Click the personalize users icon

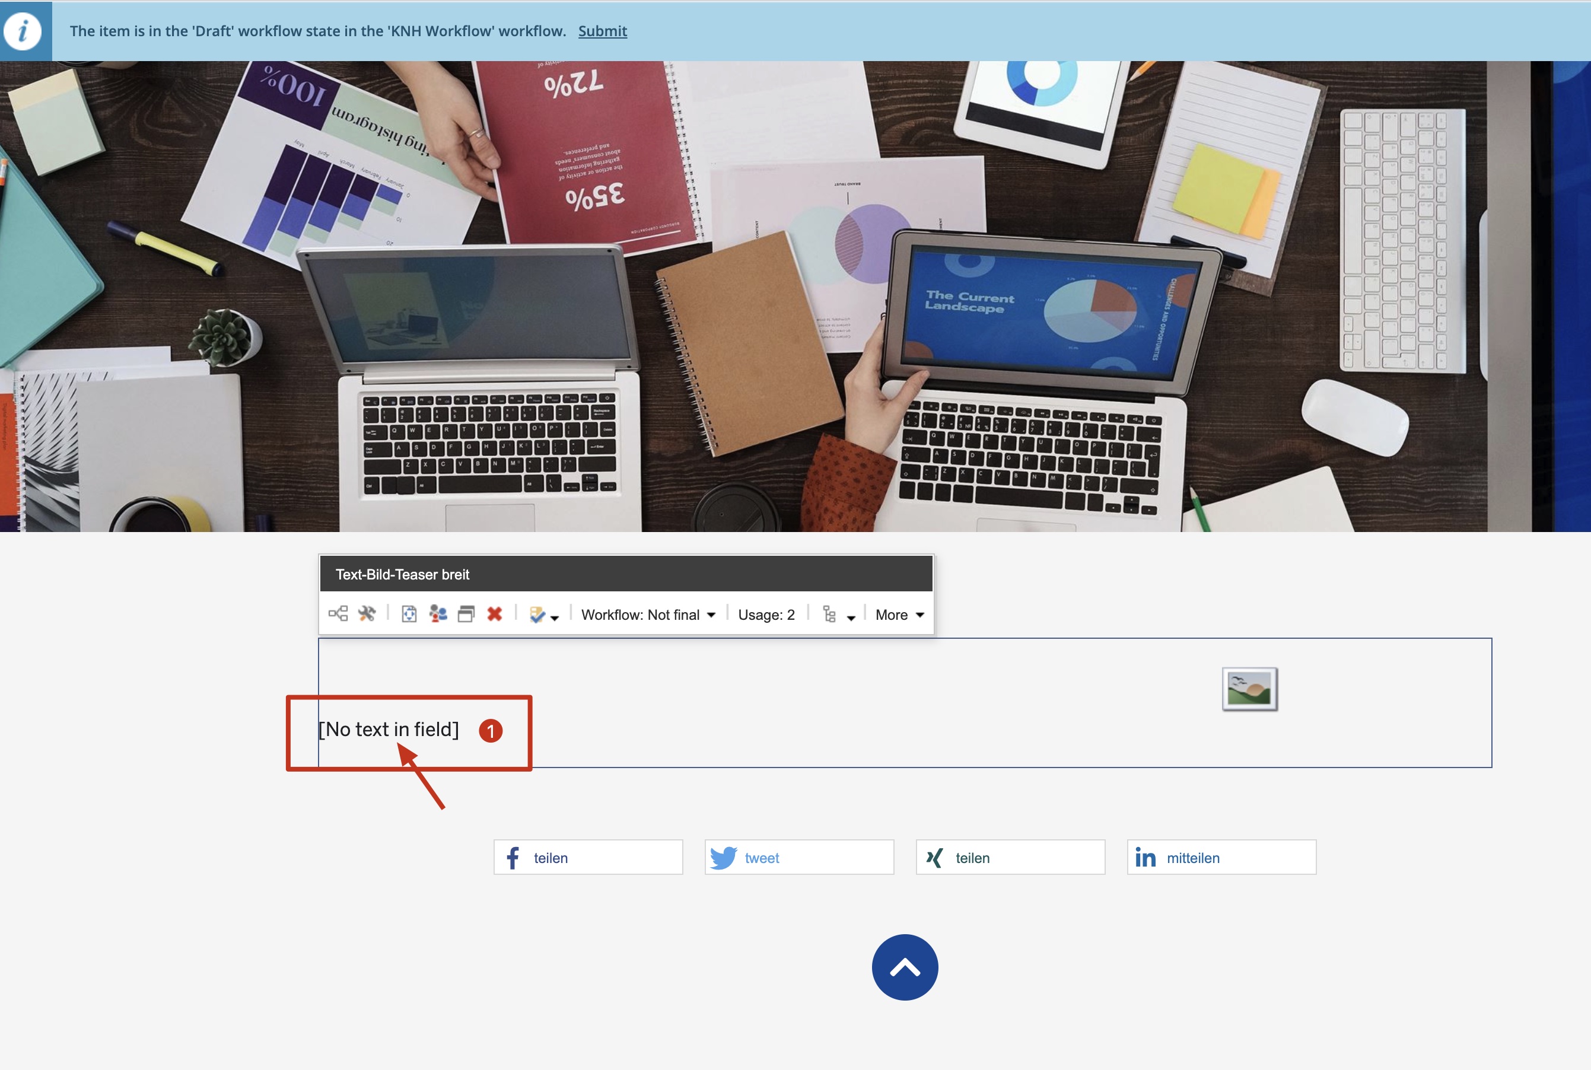point(438,613)
